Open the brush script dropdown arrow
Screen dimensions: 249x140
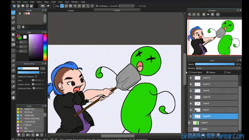click(28, 135)
